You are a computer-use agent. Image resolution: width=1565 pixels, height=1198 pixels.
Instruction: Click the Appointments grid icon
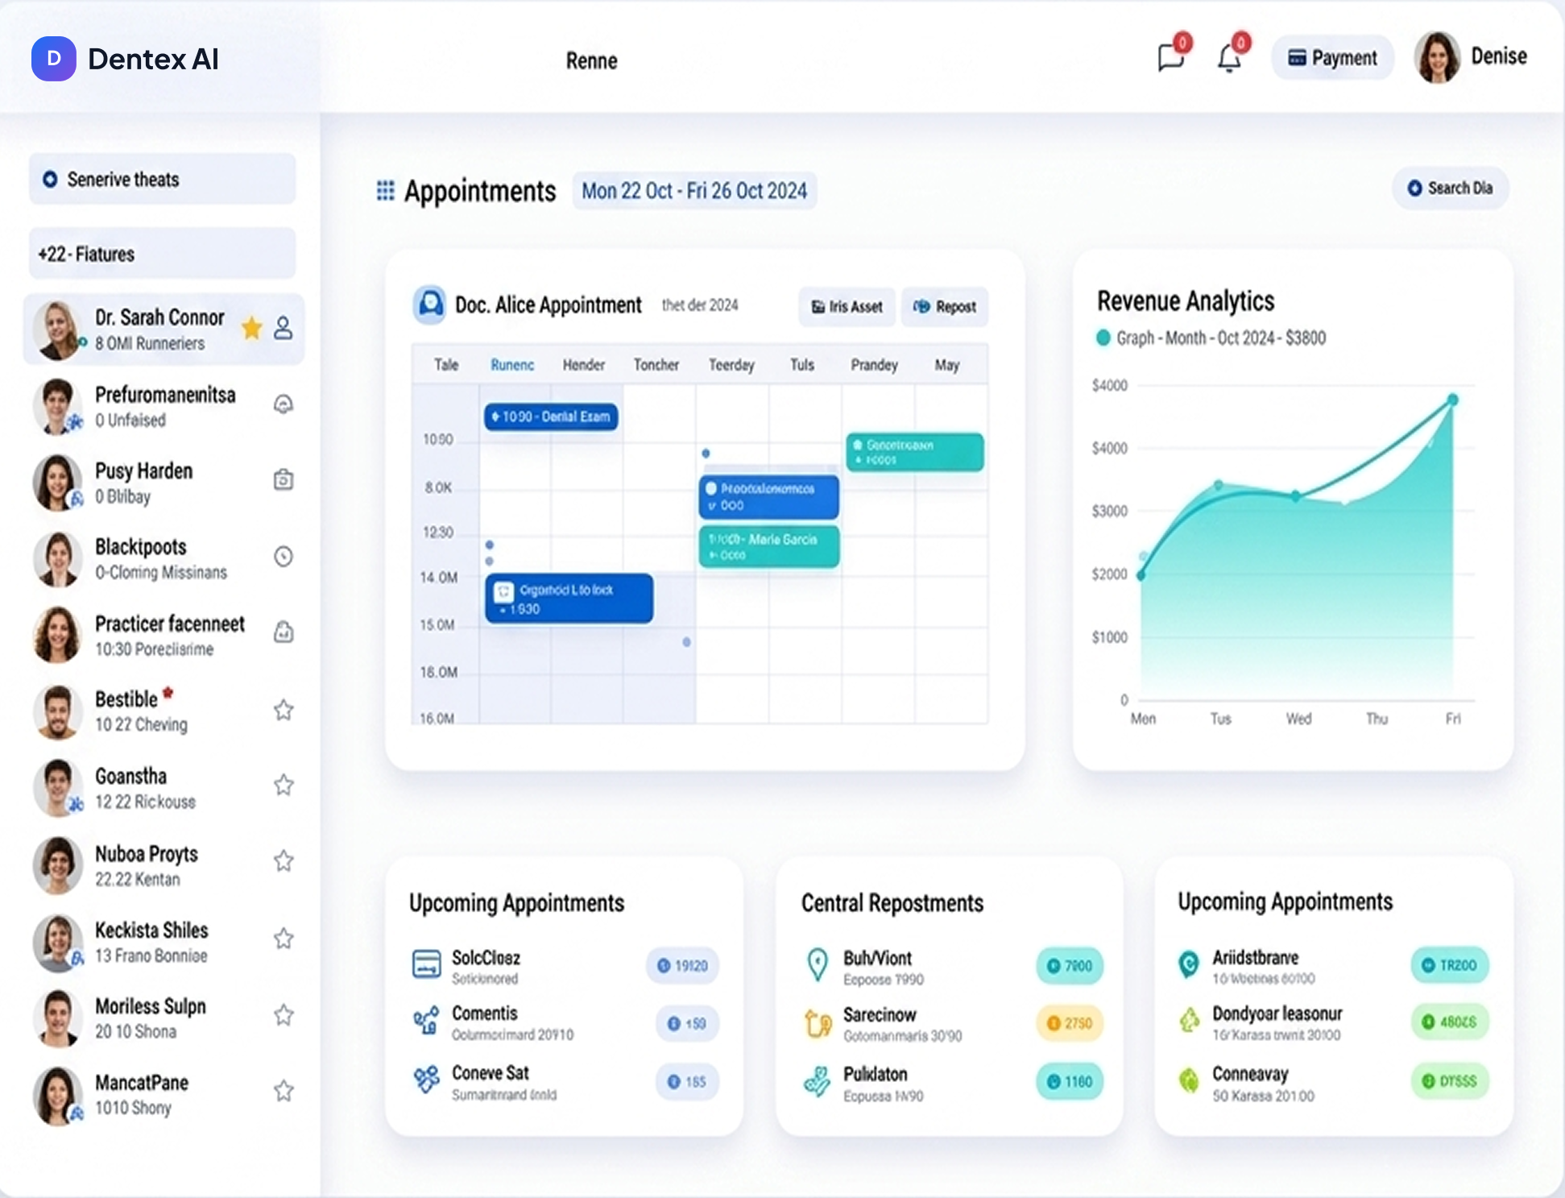point(386,191)
